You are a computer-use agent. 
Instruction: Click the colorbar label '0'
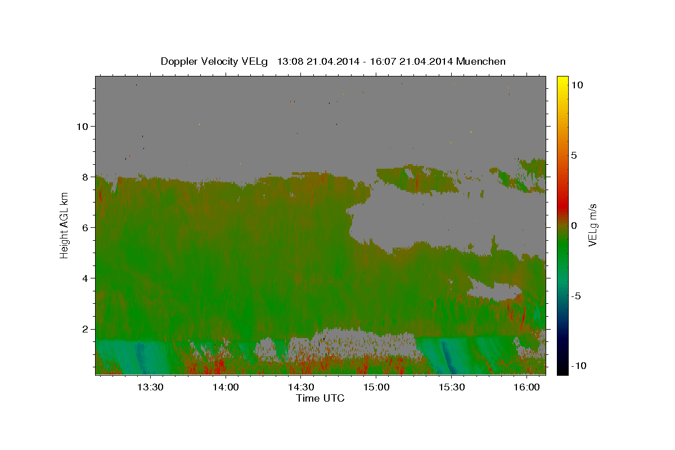pos(574,226)
